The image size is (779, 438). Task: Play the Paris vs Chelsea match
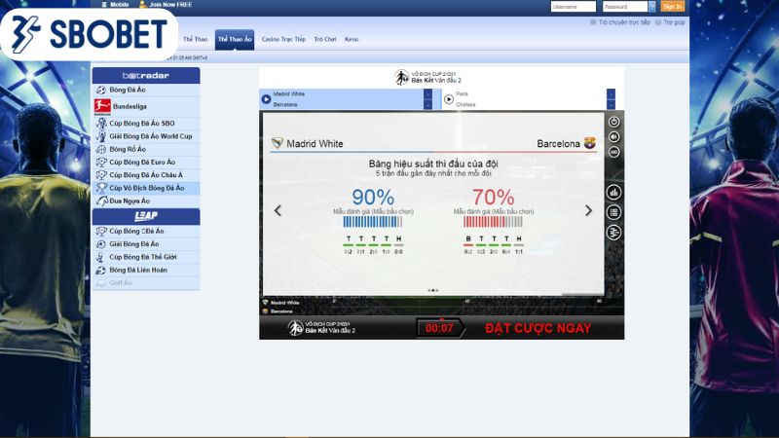[x=449, y=99]
